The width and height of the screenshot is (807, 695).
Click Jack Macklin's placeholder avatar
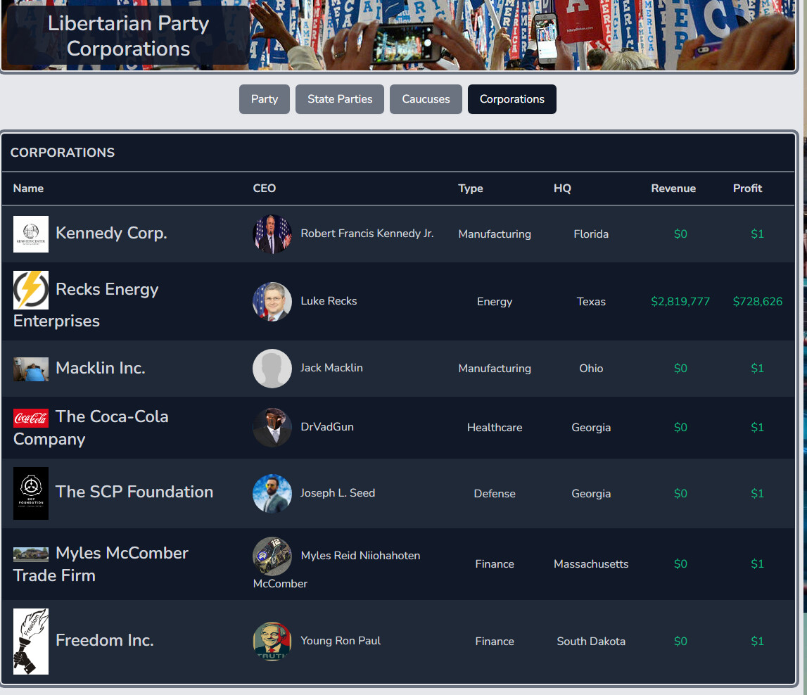click(272, 368)
